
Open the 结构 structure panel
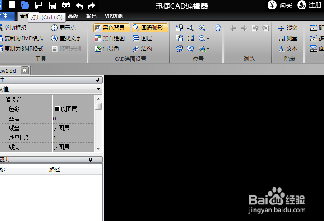[142, 49]
